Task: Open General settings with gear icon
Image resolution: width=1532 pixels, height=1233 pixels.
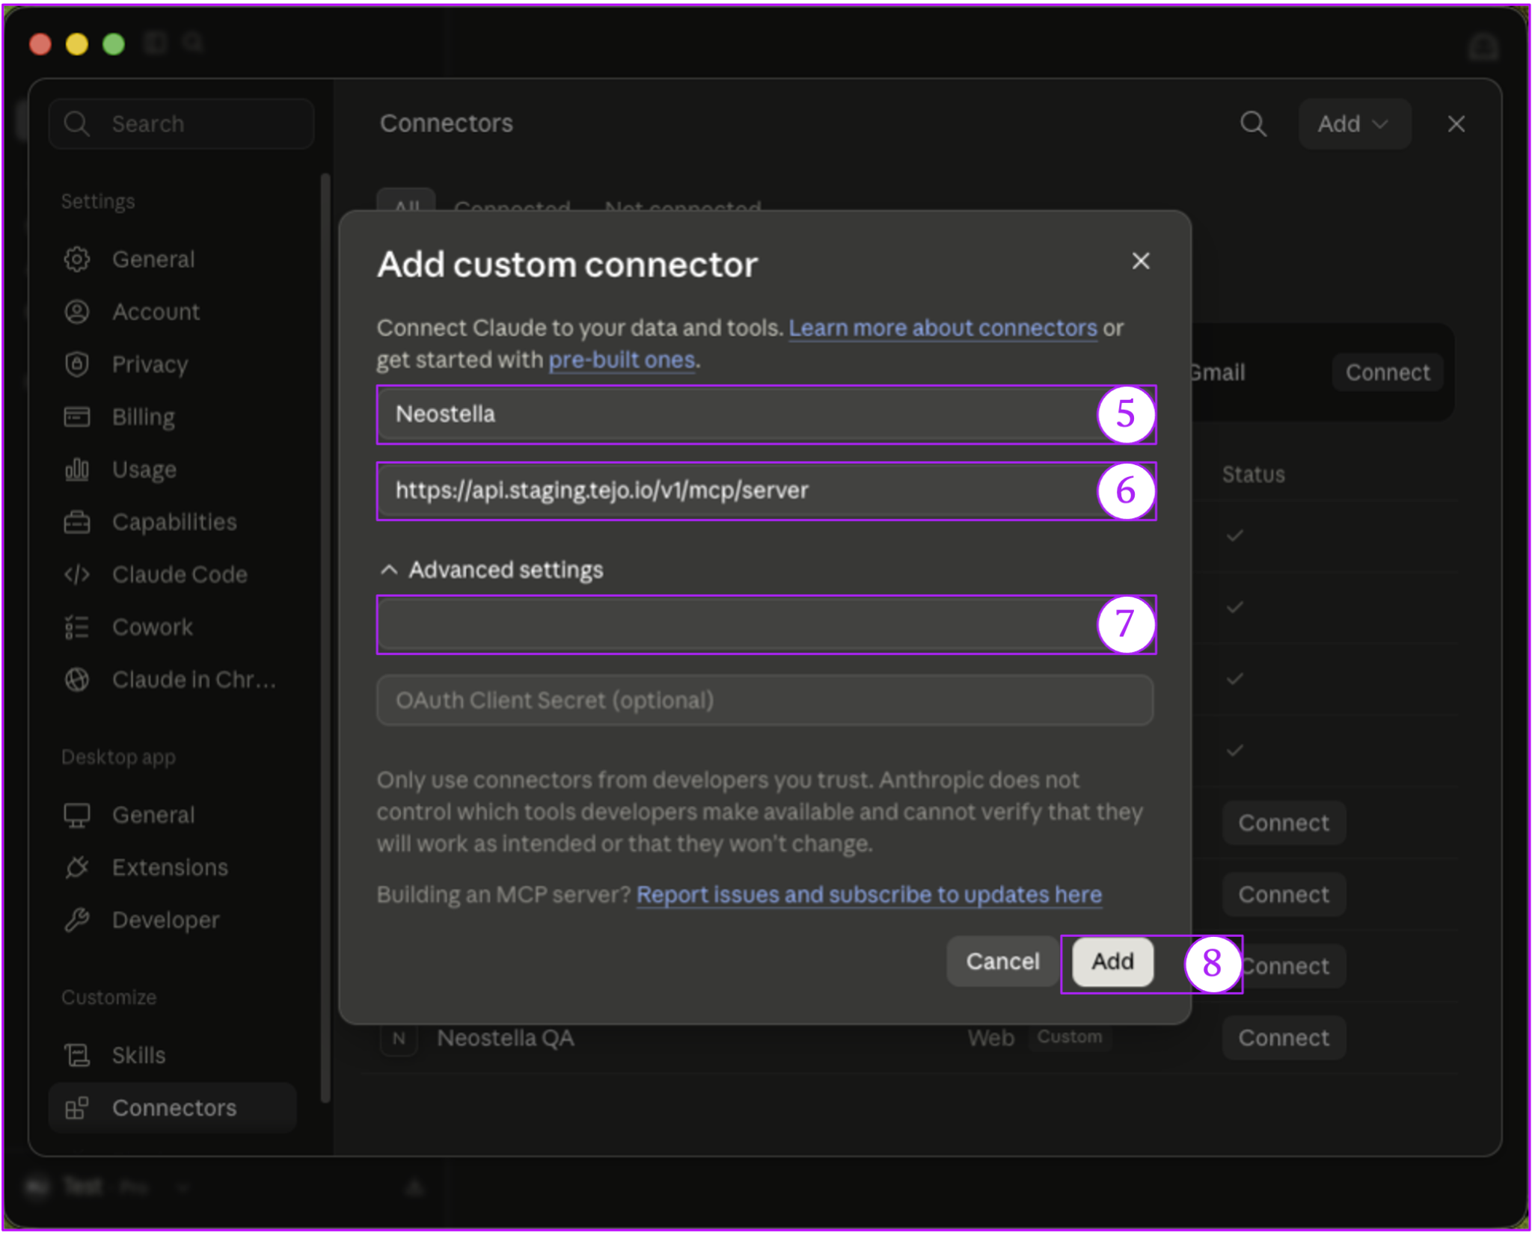Action: tap(76, 259)
